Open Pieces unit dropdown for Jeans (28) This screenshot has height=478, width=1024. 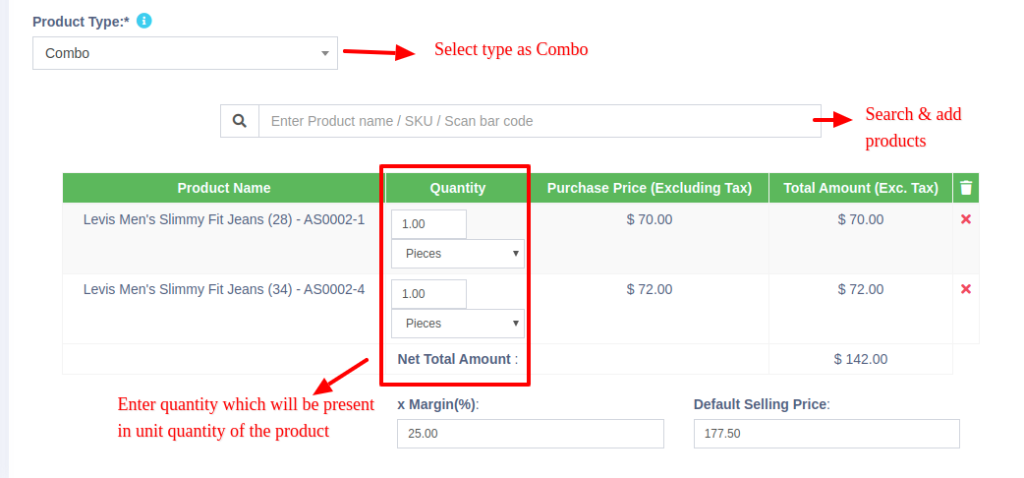[458, 254]
